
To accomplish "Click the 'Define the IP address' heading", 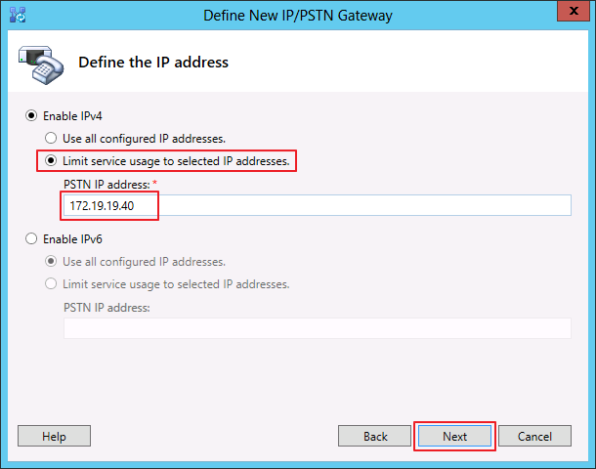I will pyautogui.click(x=153, y=63).
